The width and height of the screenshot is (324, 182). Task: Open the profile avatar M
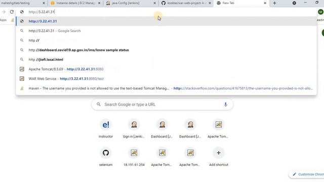320,12
